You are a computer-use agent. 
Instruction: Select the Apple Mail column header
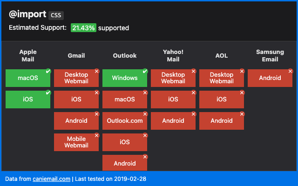coord(28,56)
